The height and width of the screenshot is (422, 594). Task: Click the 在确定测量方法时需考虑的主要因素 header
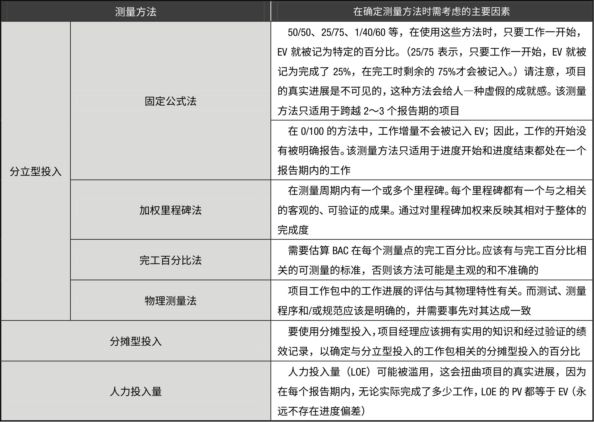tap(431, 12)
